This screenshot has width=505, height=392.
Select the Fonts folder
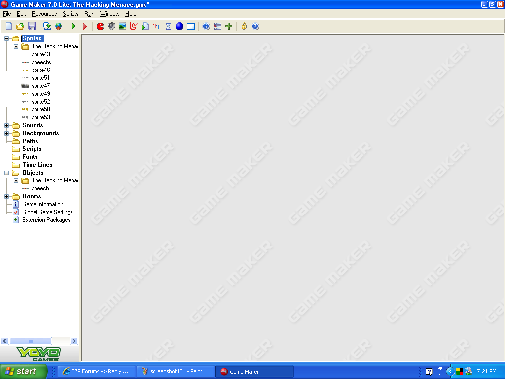30,157
